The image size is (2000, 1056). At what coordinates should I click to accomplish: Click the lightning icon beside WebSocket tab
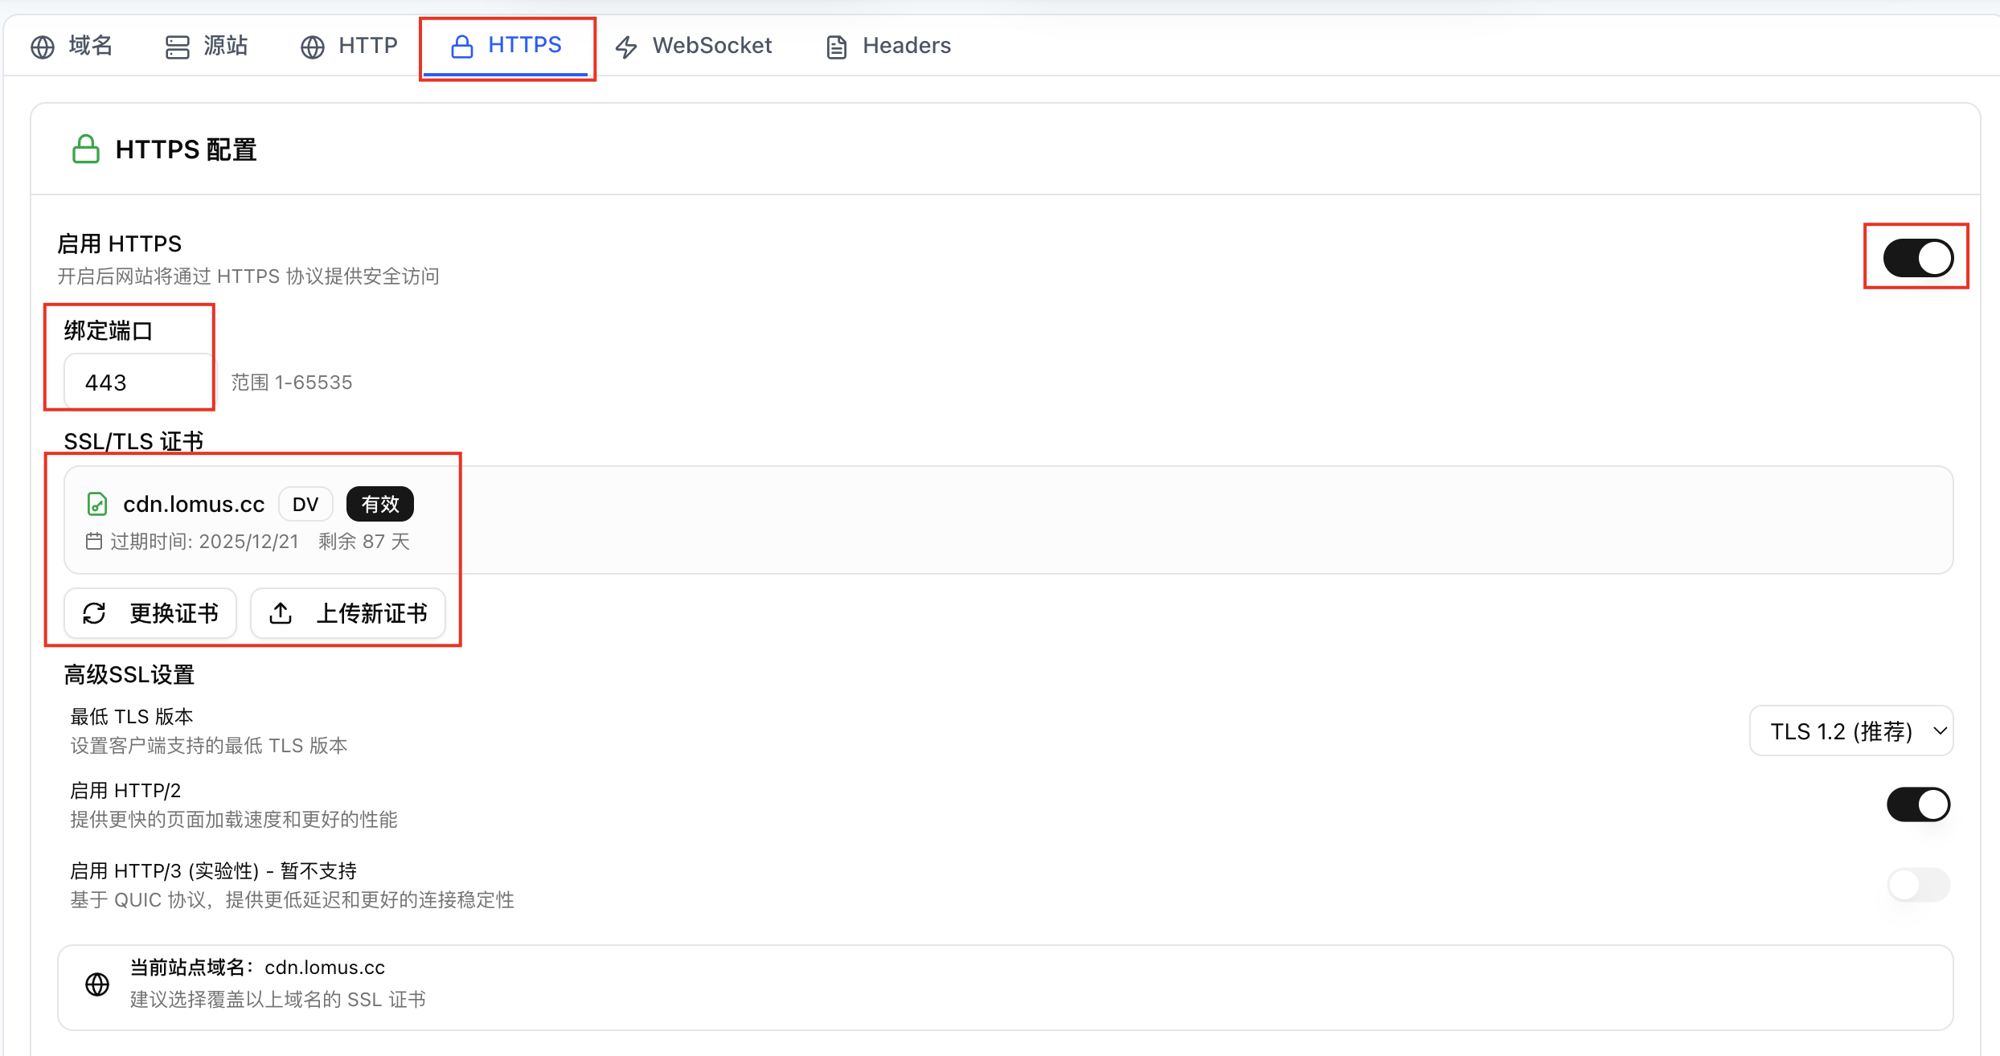626,47
